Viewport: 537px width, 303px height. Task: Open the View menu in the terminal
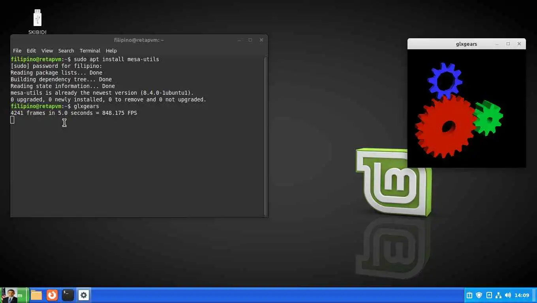click(x=47, y=50)
